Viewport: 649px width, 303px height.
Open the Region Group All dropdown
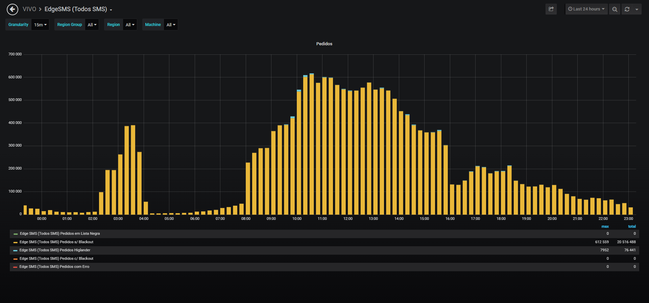point(92,25)
